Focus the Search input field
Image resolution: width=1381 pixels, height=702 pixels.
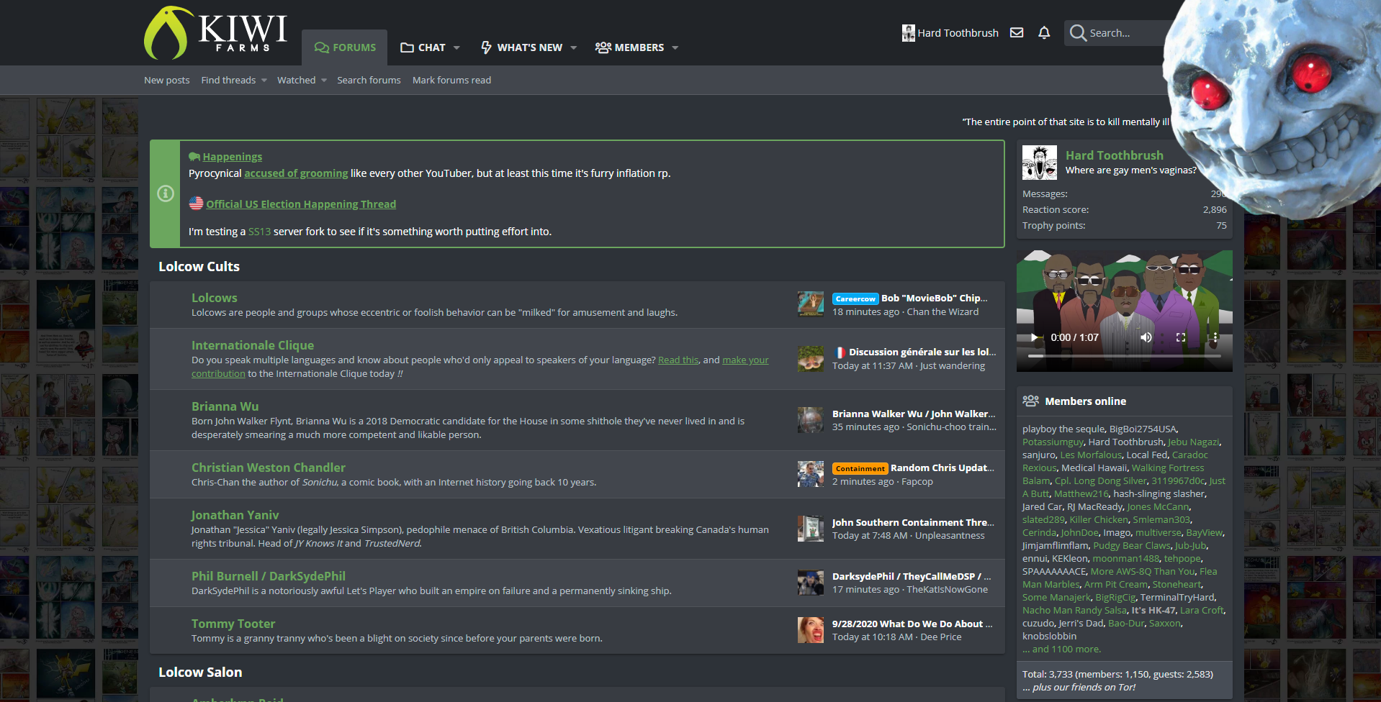[1125, 33]
